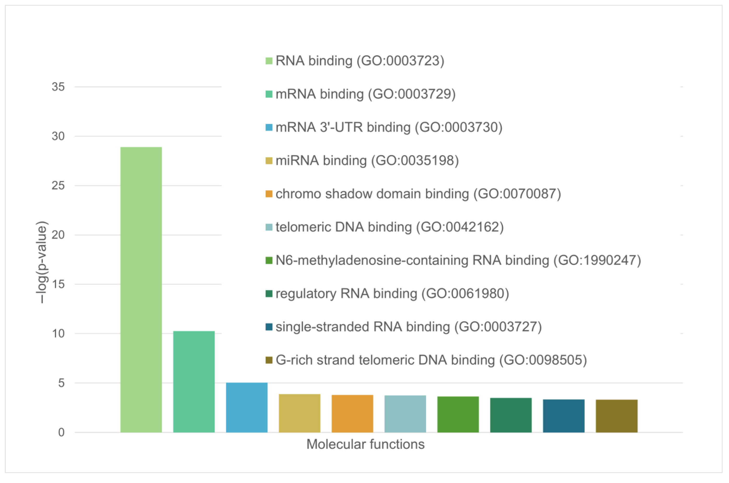Select the second bar near value 10
This screenshot has width=729, height=483.
pyautogui.click(x=194, y=382)
